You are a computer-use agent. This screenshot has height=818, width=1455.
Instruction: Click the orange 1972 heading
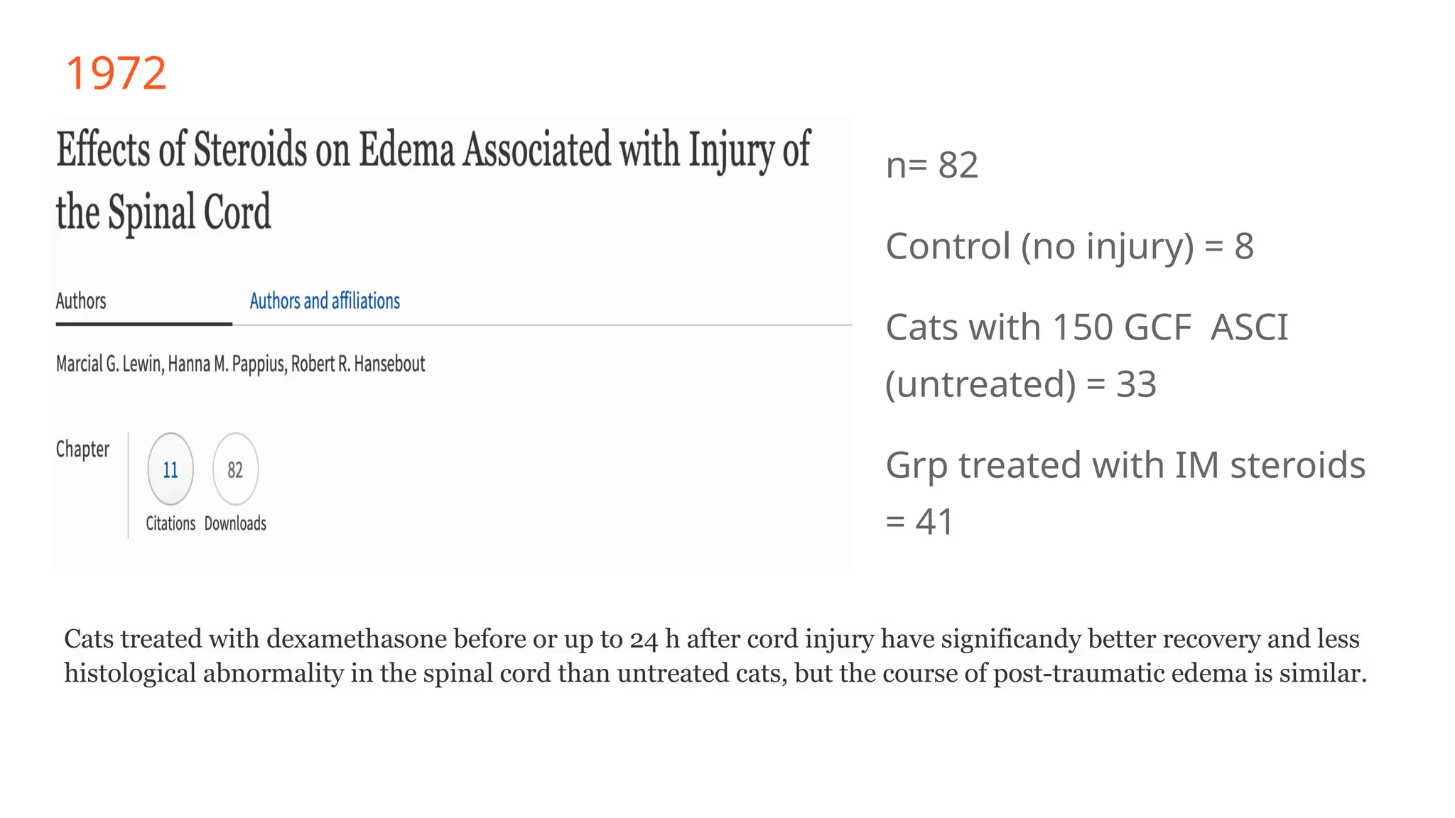pos(116,73)
